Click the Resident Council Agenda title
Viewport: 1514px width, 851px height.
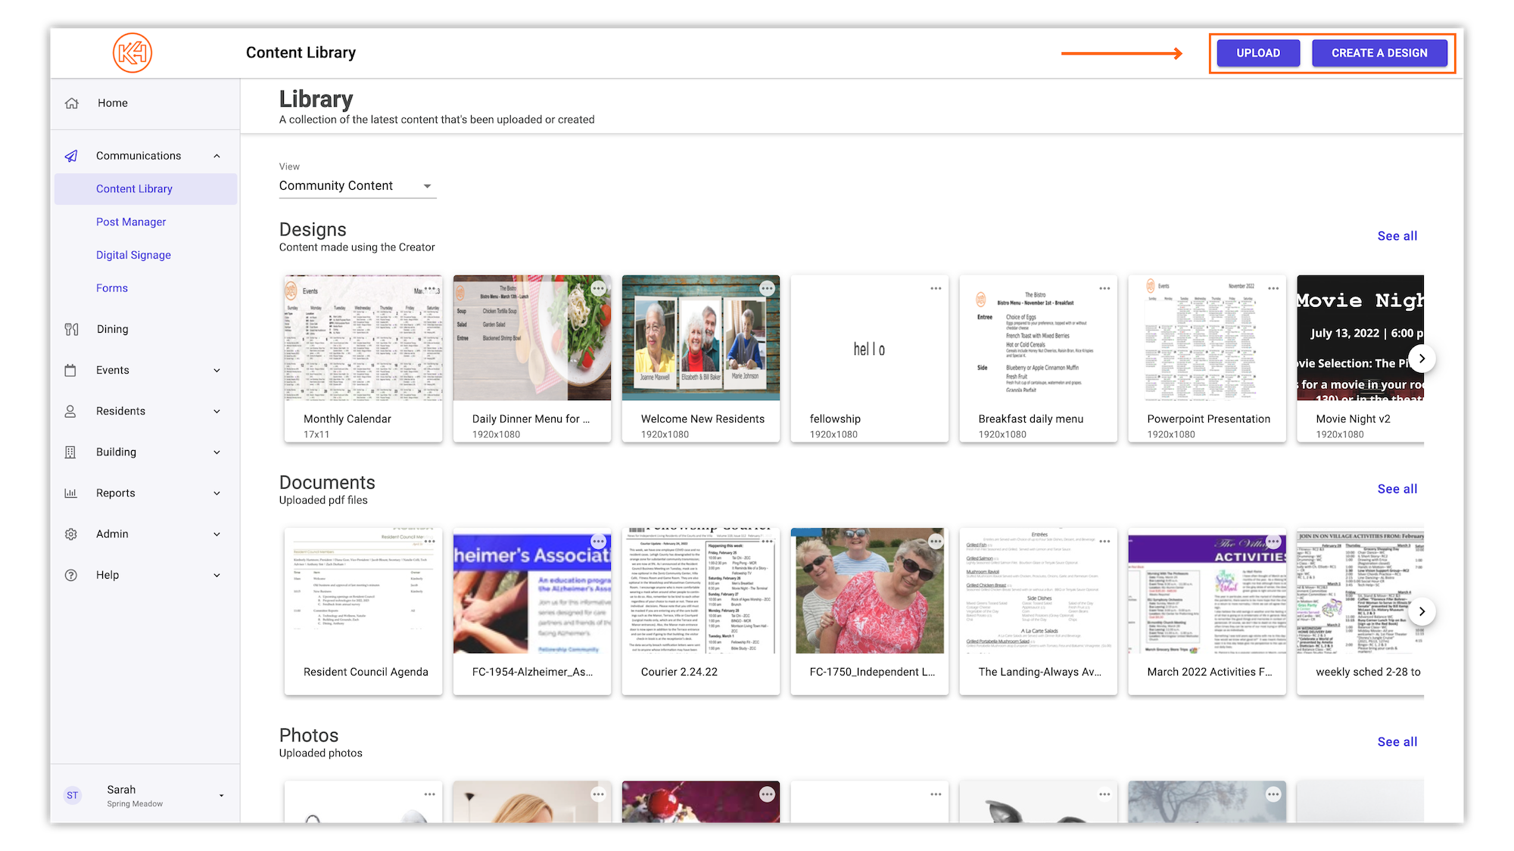[x=366, y=672]
